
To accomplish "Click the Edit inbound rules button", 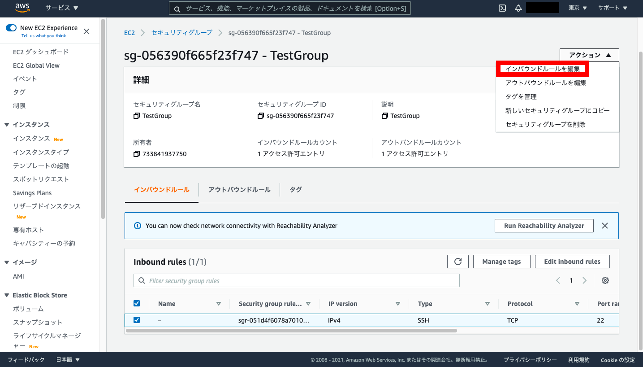I will [x=572, y=262].
